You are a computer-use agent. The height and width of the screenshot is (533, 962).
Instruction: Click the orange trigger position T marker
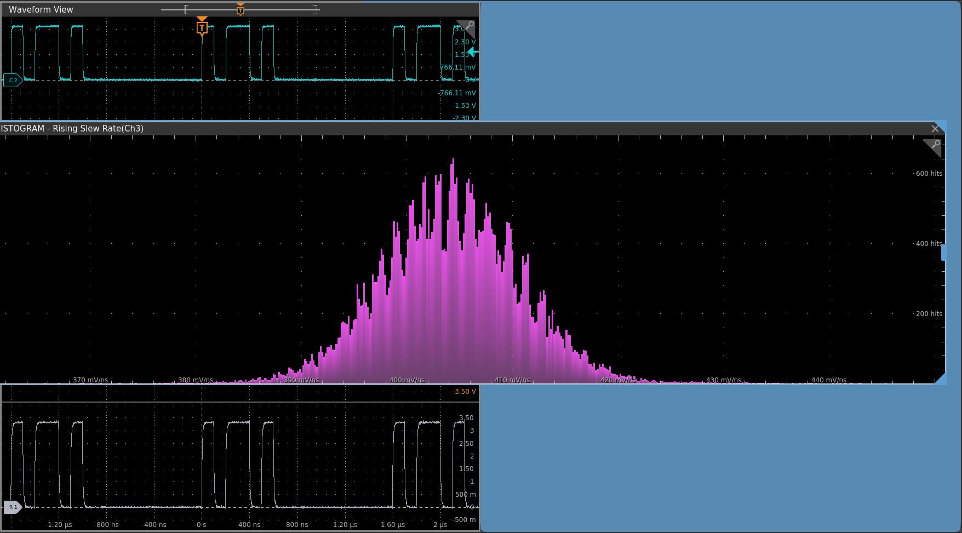(202, 27)
